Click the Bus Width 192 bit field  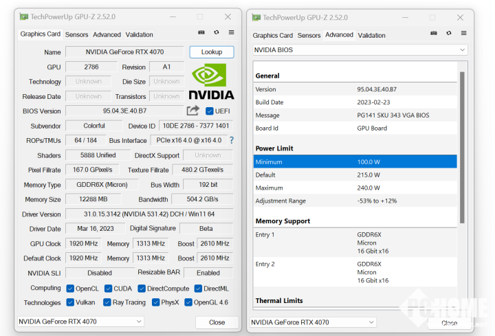(x=208, y=185)
